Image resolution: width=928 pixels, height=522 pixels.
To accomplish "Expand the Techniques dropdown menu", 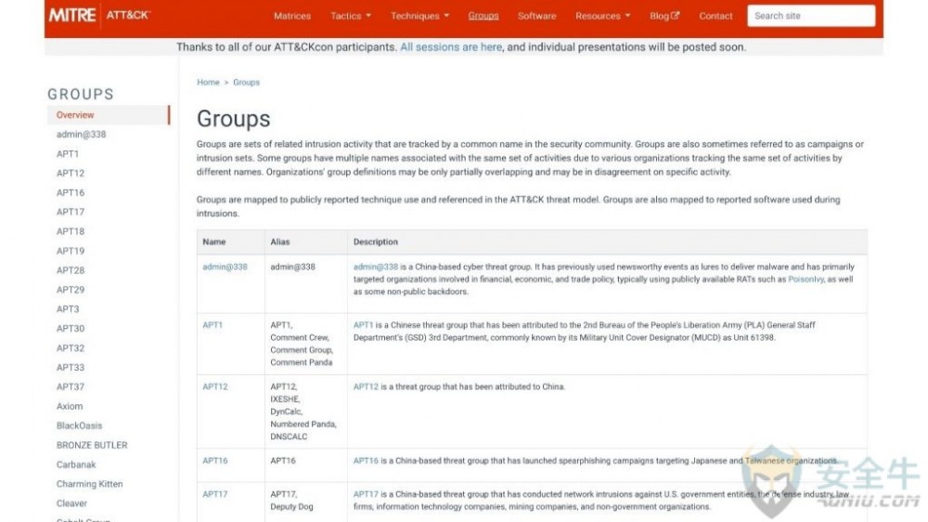I will tap(419, 16).
